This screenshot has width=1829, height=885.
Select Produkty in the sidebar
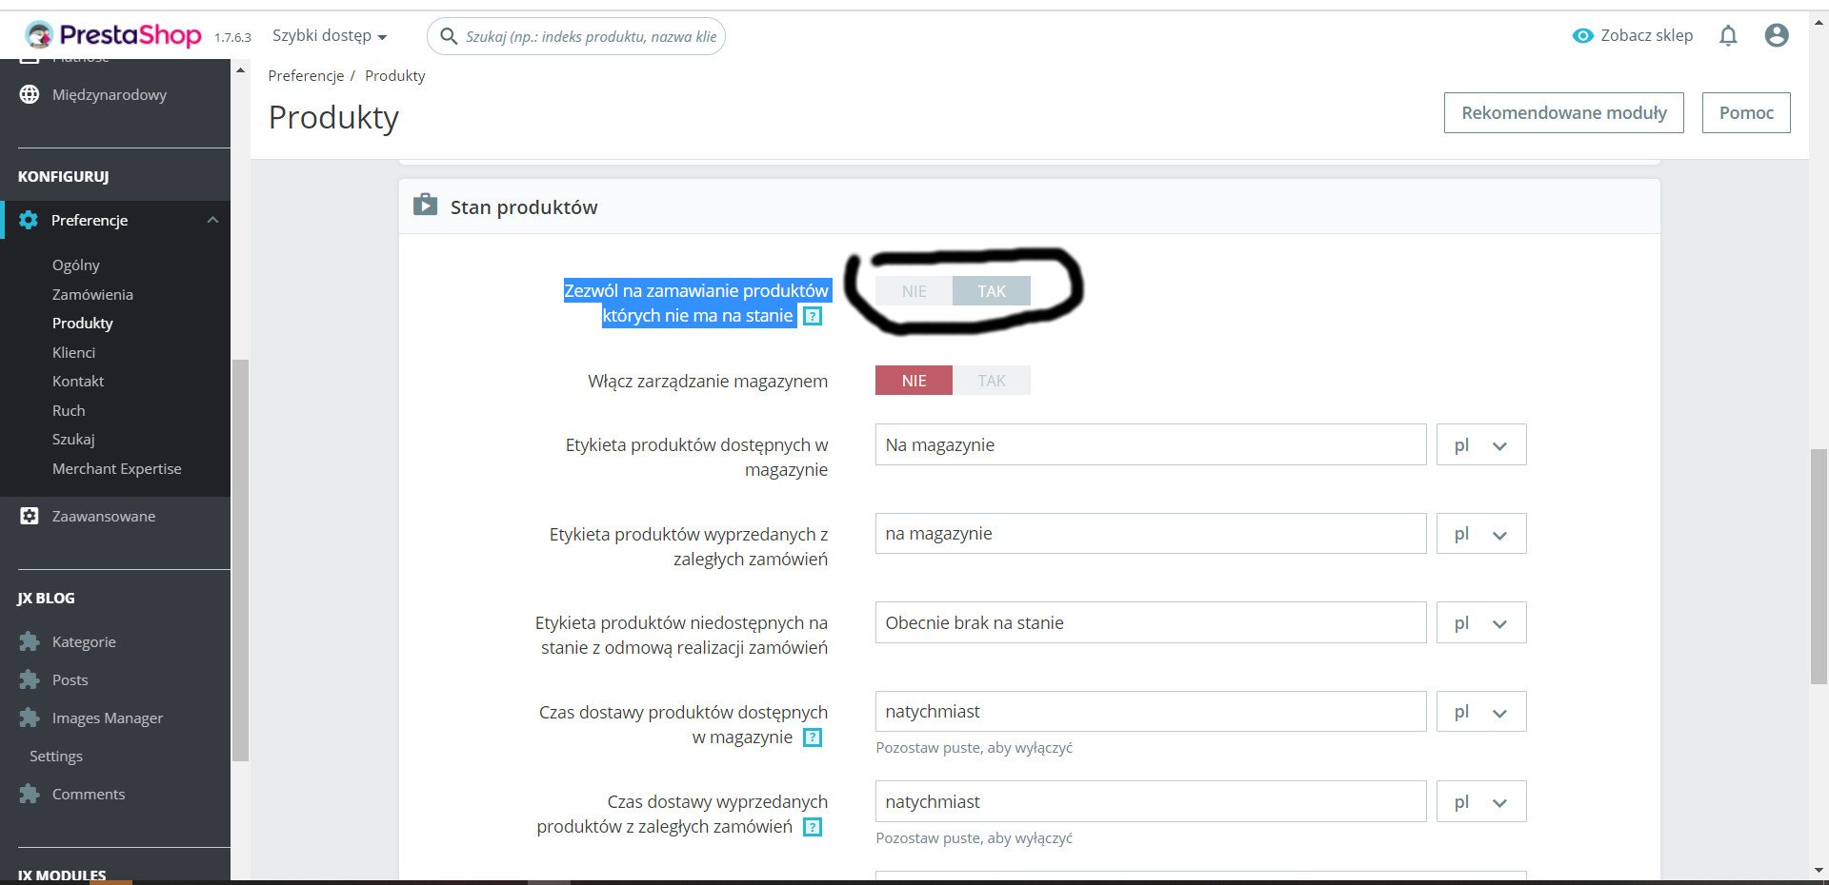pyautogui.click(x=83, y=323)
